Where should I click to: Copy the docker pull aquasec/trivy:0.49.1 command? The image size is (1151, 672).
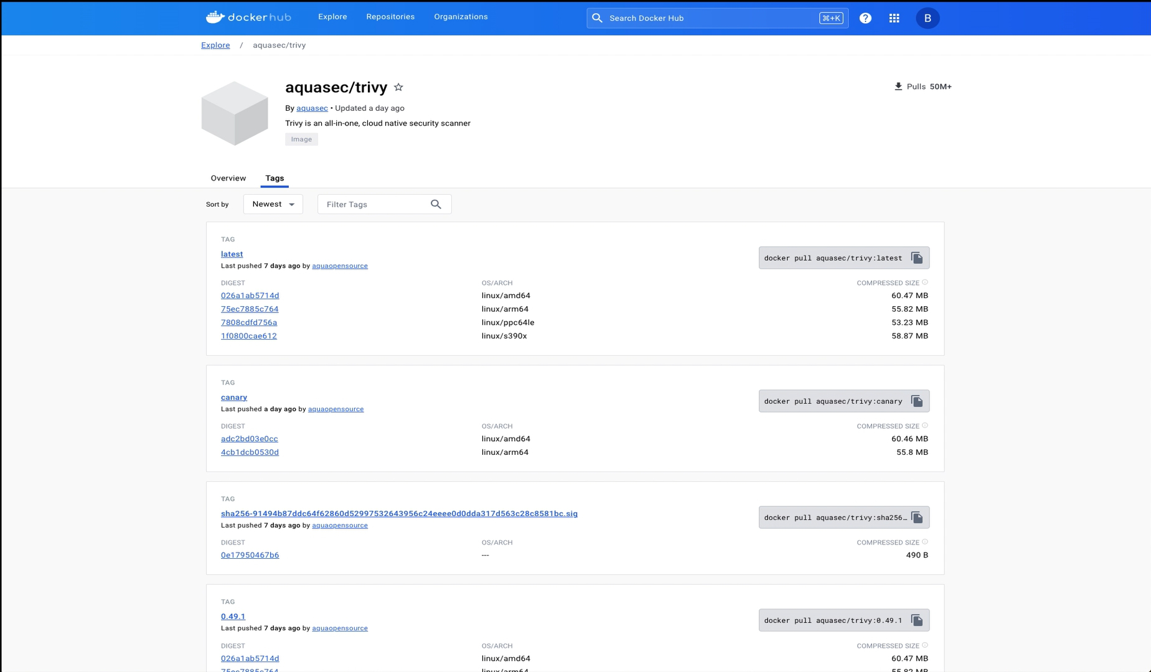[917, 620]
